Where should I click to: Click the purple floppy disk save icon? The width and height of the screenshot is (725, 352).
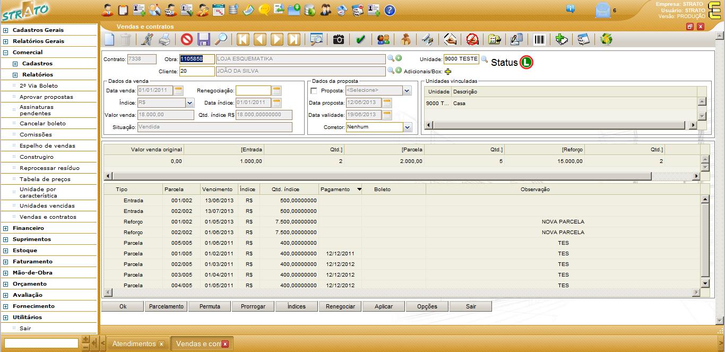pos(204,39)
